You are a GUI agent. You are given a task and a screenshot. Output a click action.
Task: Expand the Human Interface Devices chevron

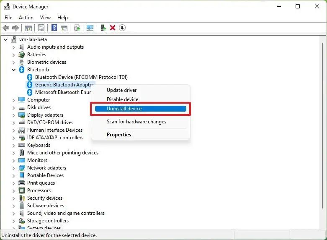pos(14,130)
